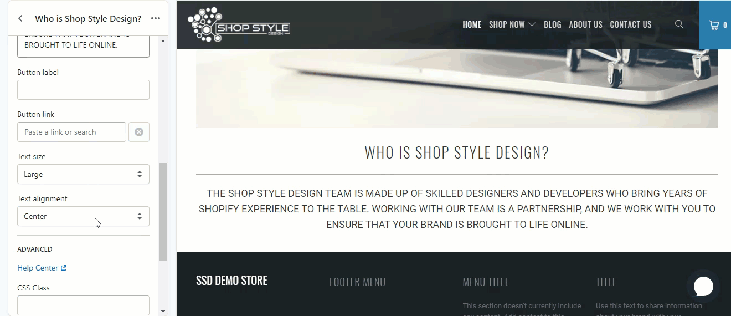
Task: Click the sidebar scrollbar down arrow
Action: pos(163,312)
